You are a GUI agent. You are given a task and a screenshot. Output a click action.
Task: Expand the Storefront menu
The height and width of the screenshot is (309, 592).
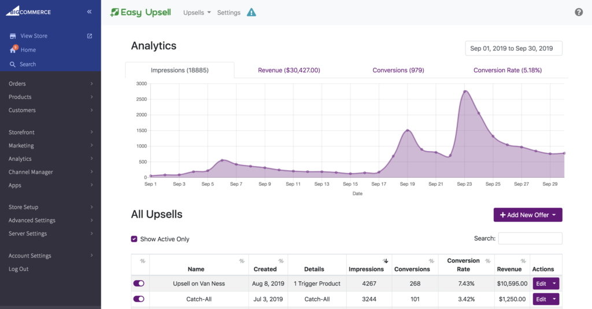[x=51, y=132]
